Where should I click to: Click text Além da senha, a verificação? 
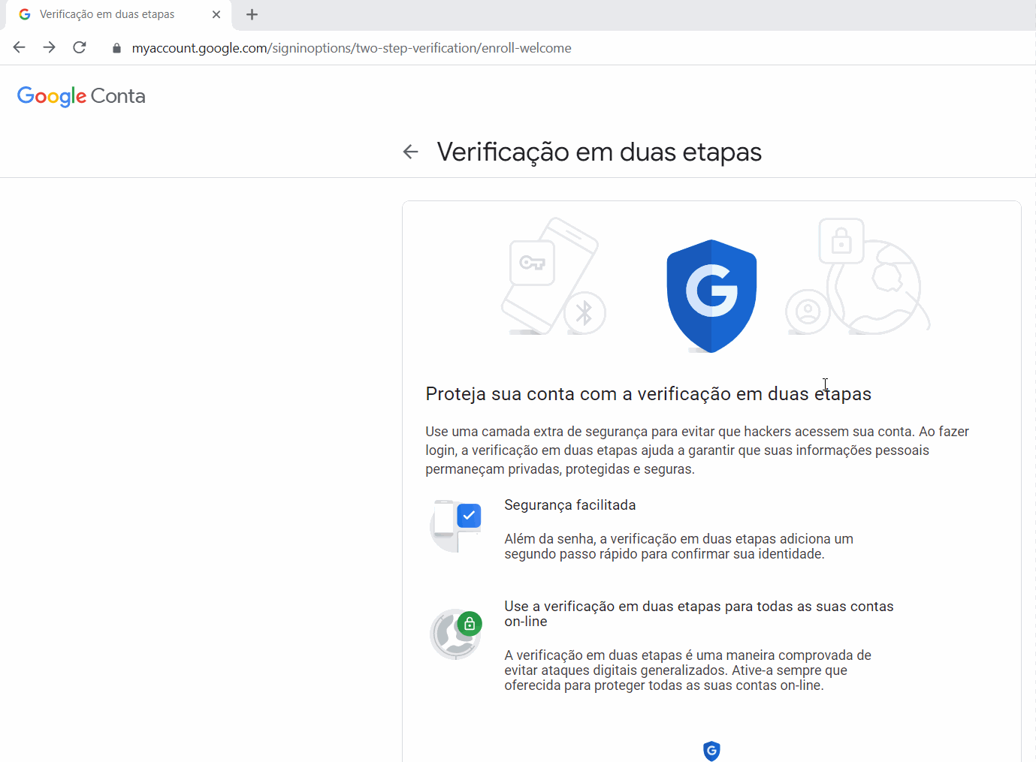click(679, 547)
